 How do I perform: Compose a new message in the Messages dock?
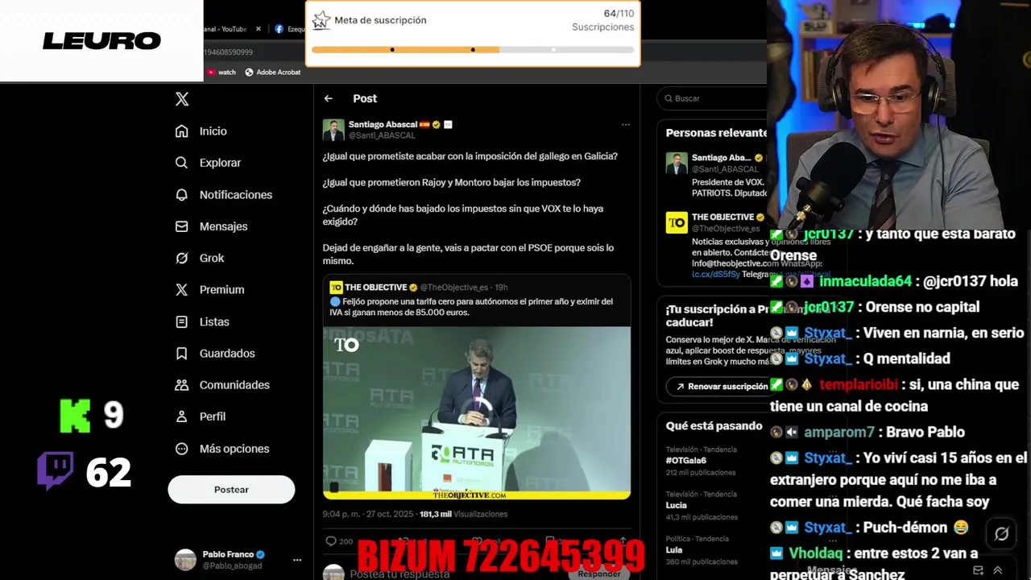(x=978, y=570)
